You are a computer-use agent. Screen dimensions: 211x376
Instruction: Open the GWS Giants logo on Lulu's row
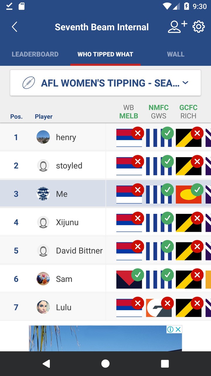pos(158,307)
